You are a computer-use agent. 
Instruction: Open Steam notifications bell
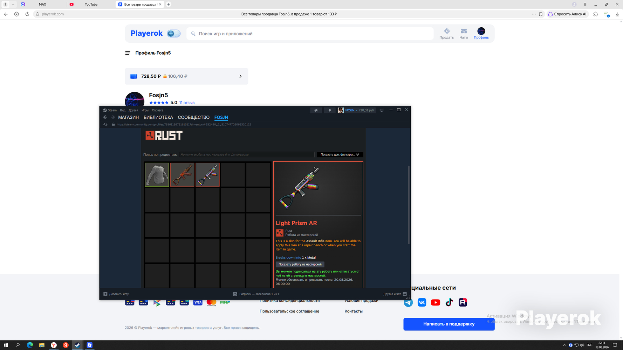click(330, 110)
